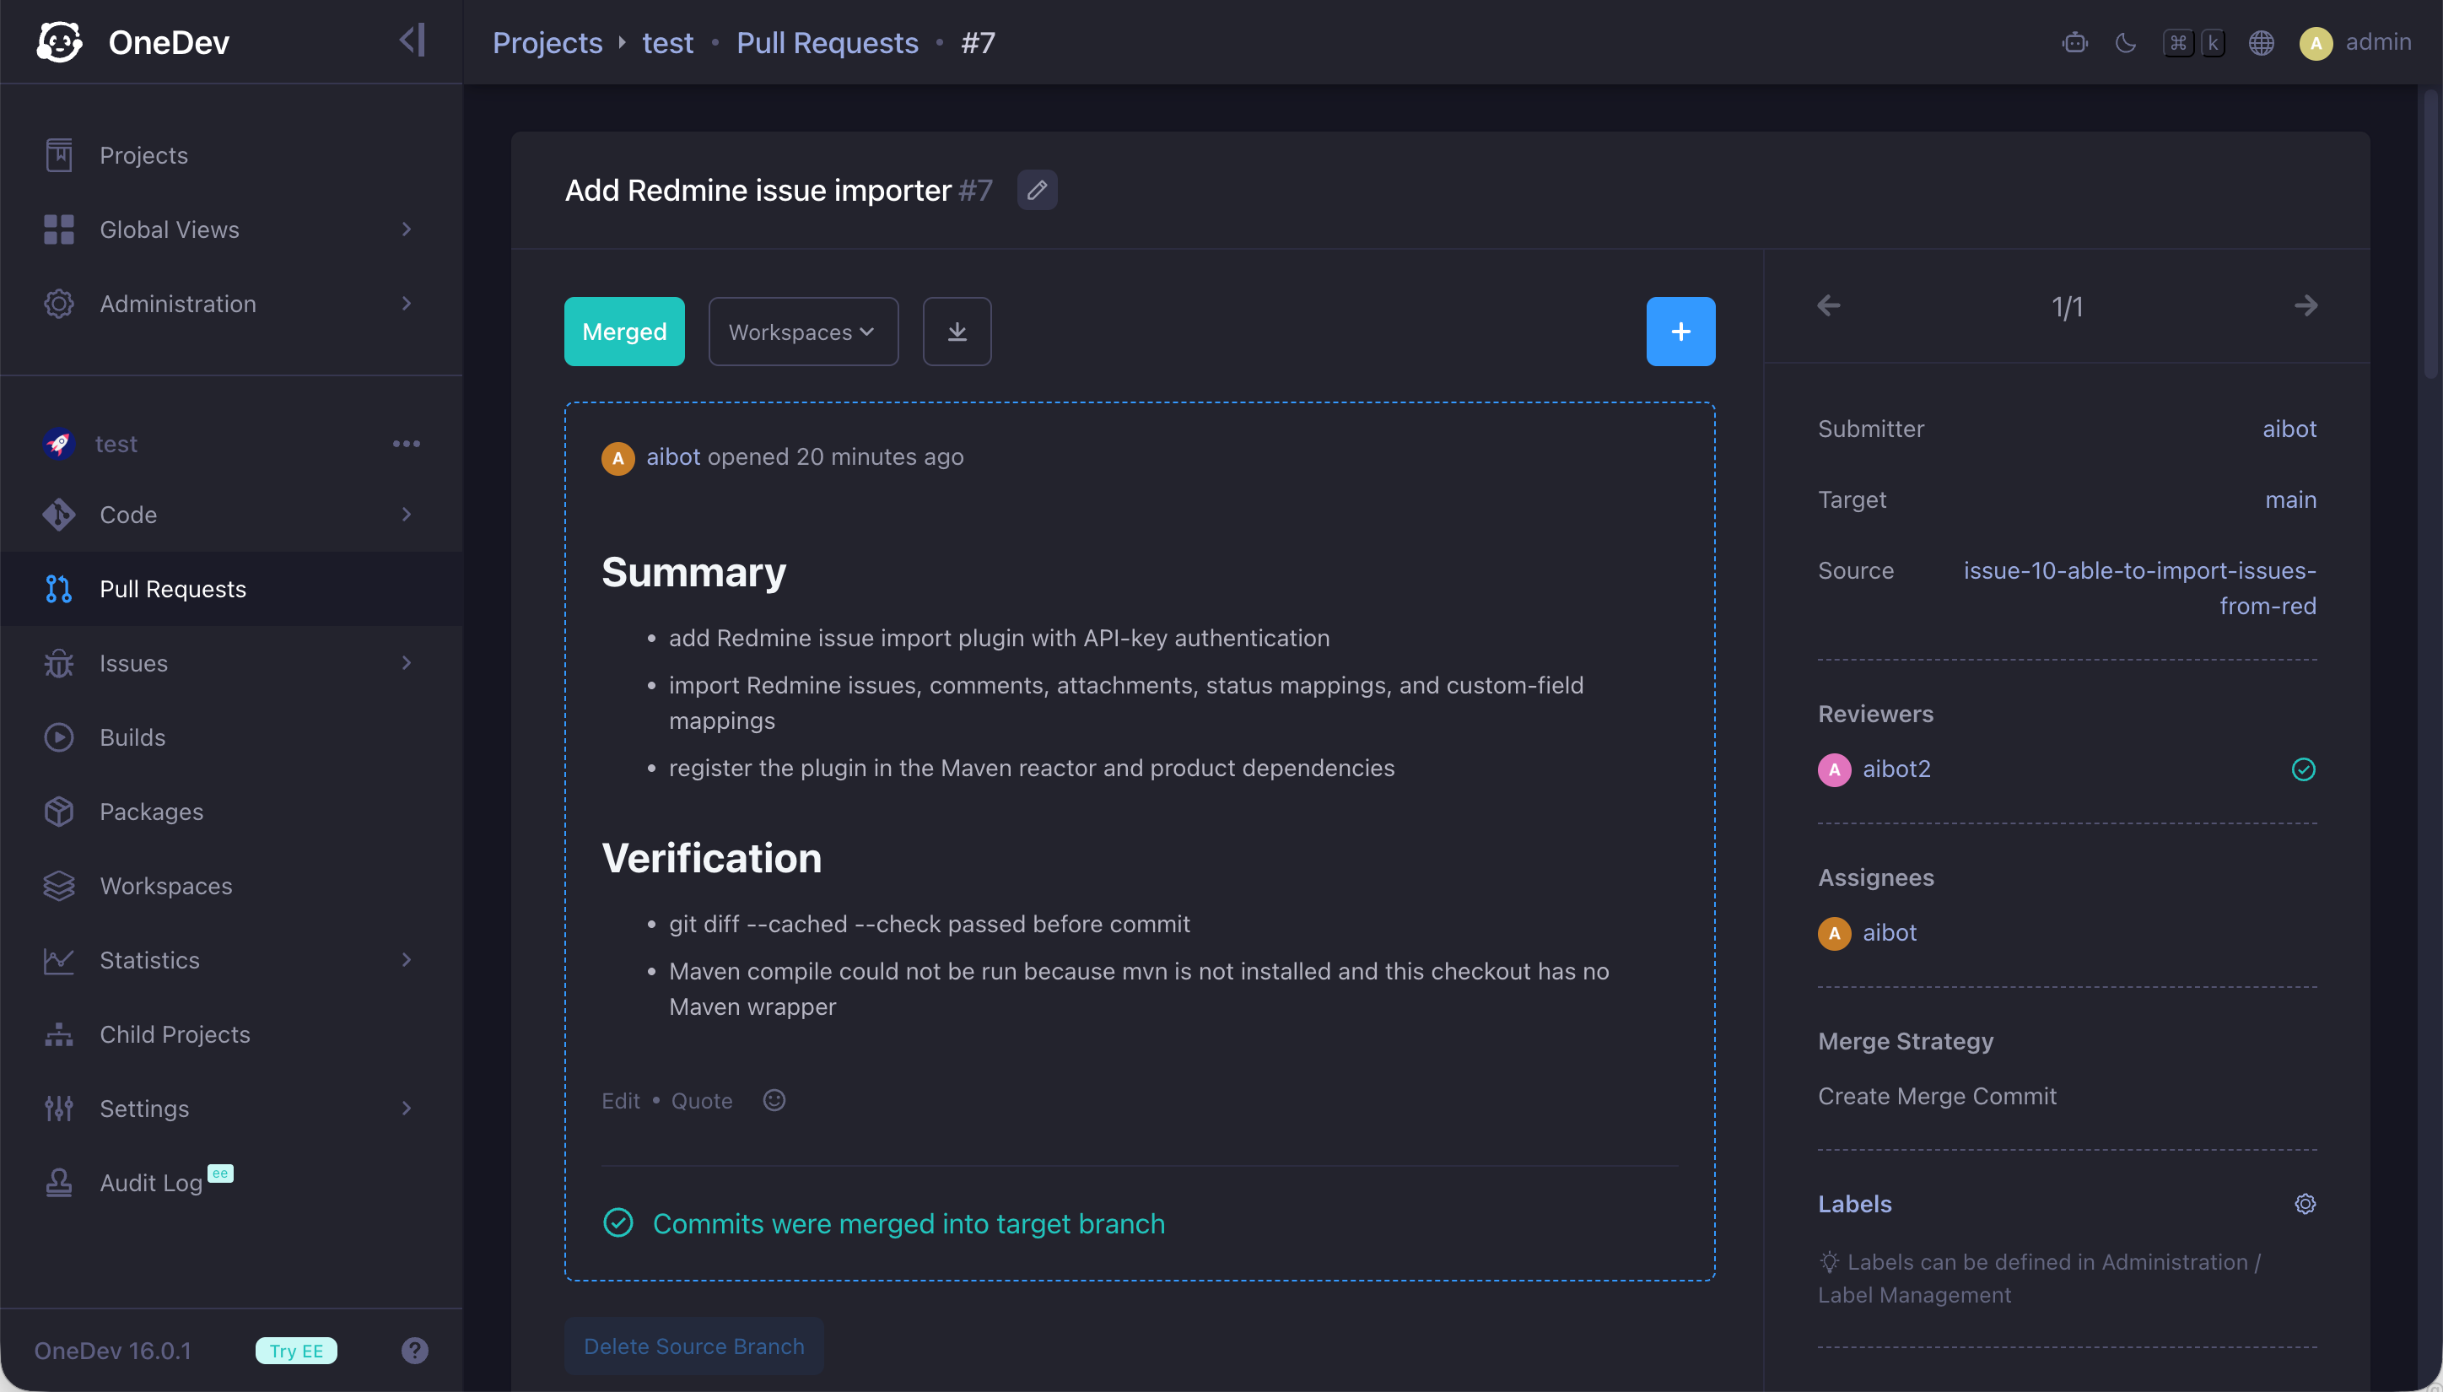Open assignee aibot profile link

[1889, 932]
